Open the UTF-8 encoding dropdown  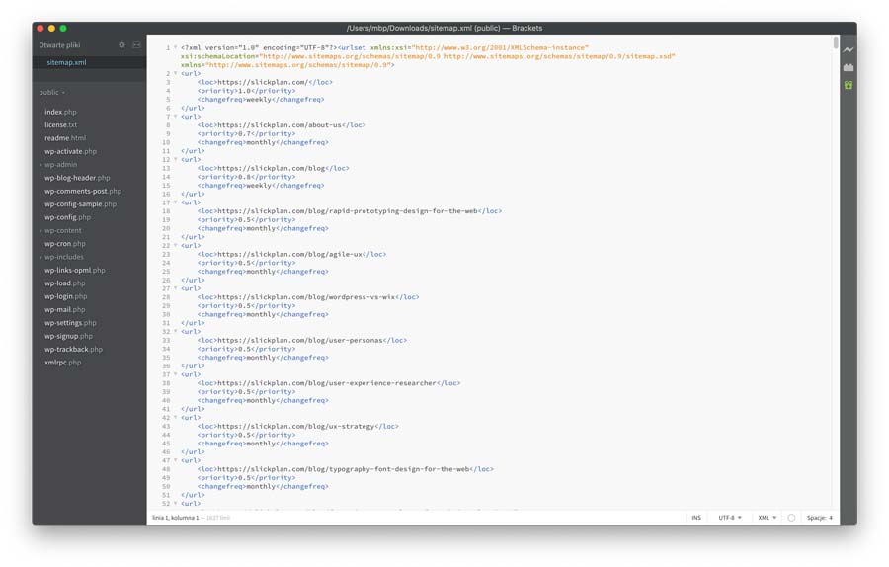730,517
